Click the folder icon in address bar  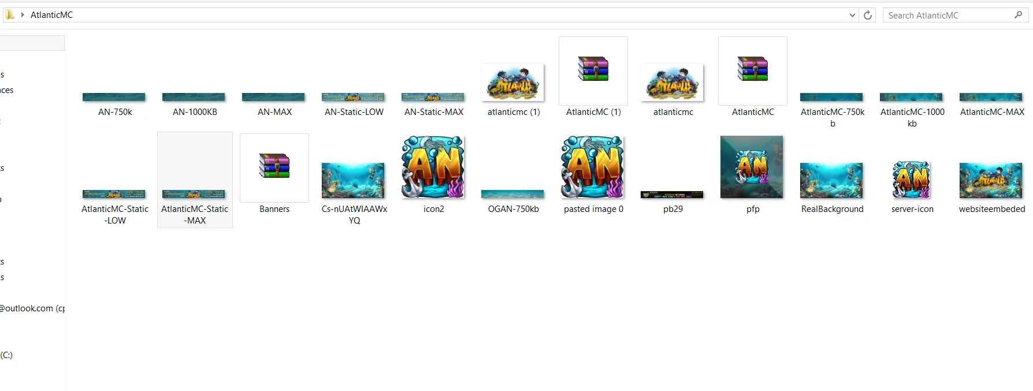pyautogui.click(x=10, y=15)
